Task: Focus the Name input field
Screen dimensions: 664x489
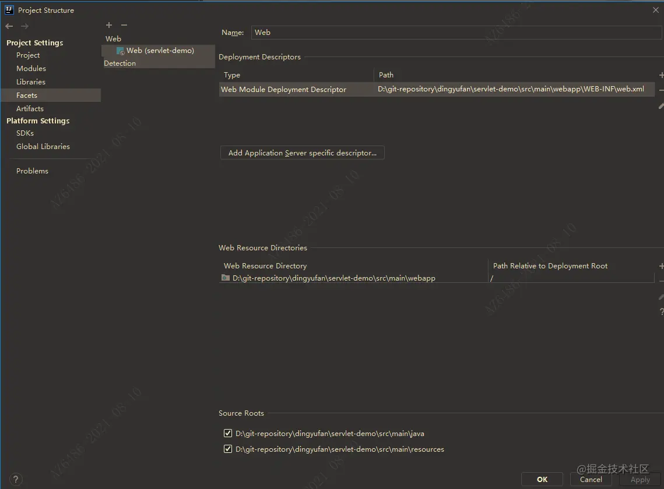Action: pyautogui.click(x=456, y=33)
